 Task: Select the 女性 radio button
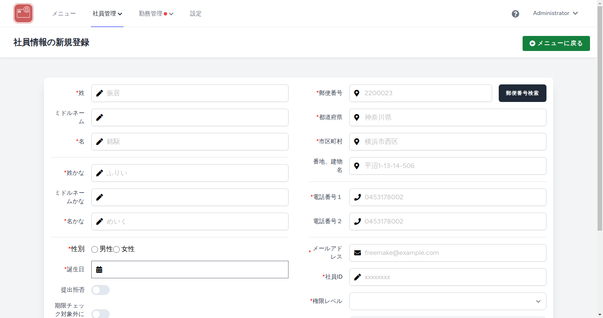[116, 249]
